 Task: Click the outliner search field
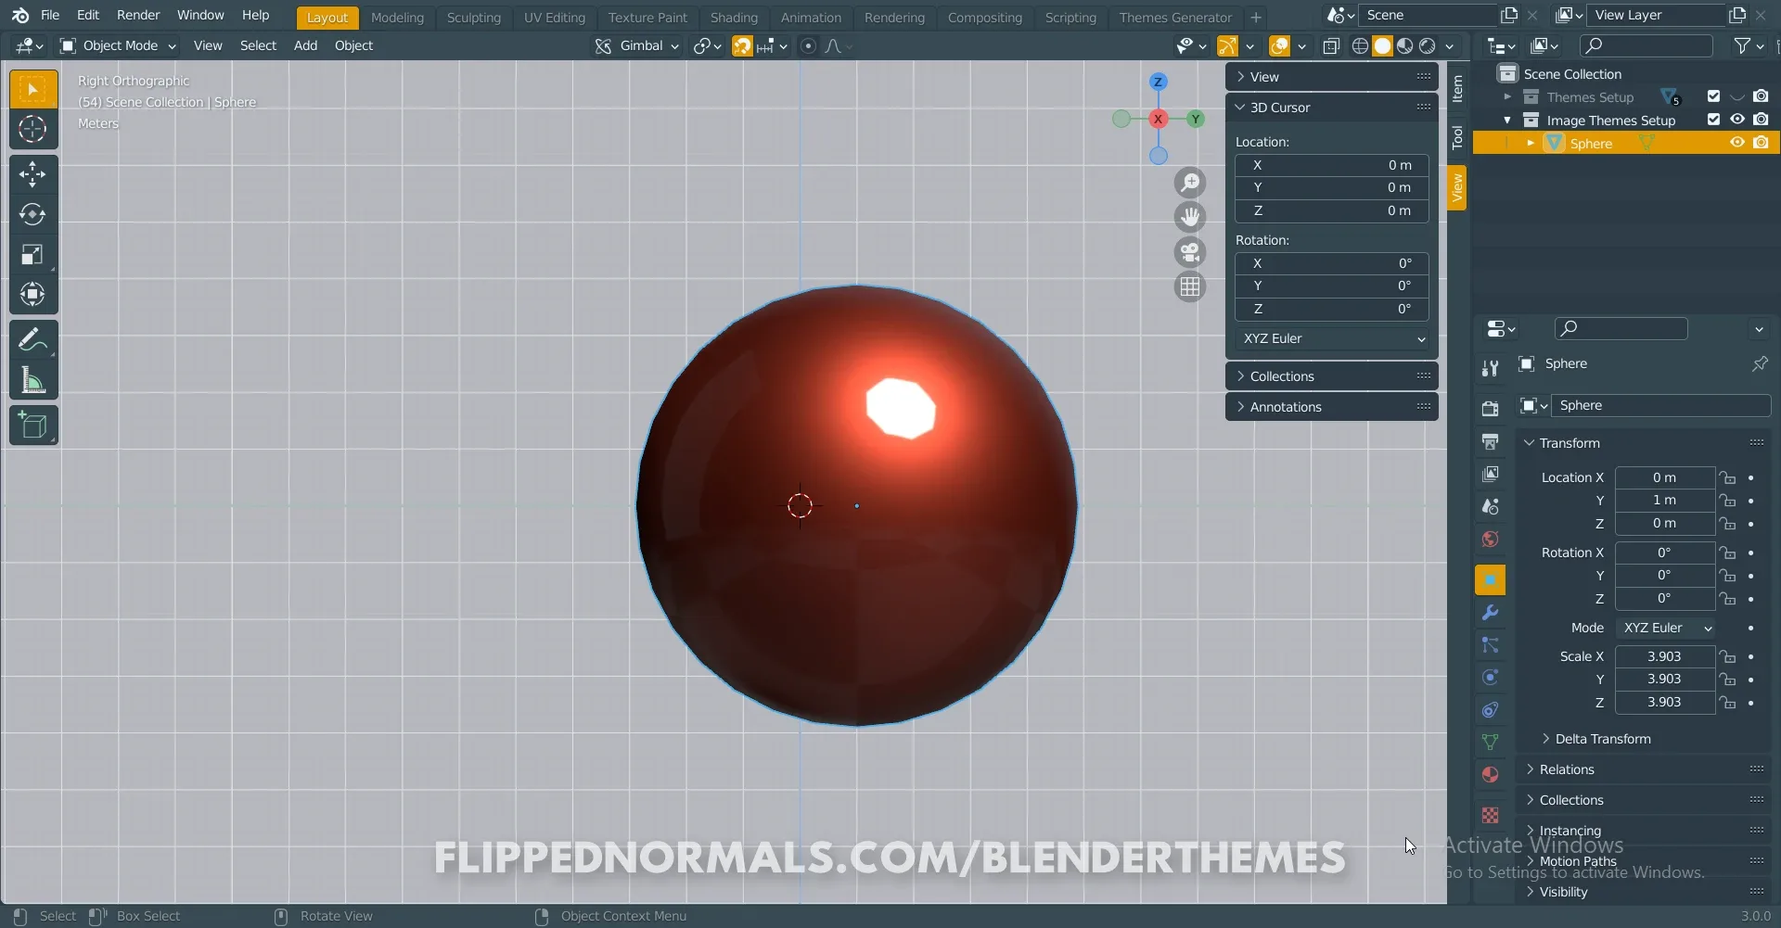1646,45
